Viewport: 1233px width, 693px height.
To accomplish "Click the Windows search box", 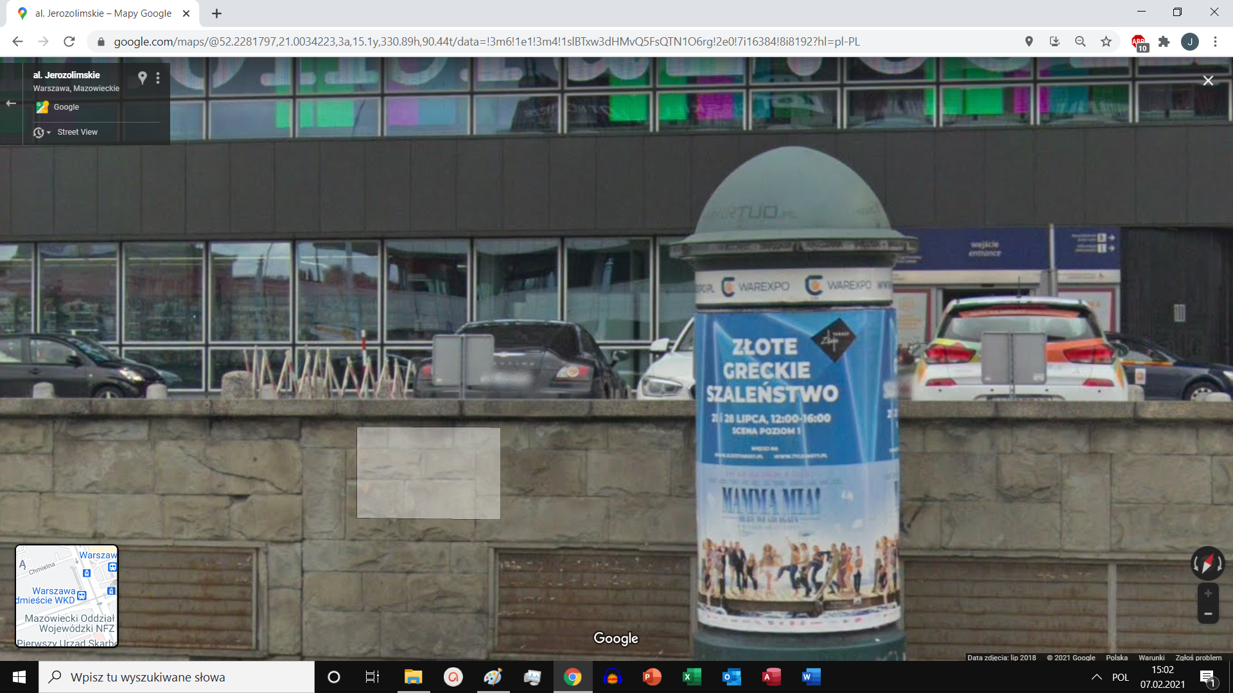I will pyautogui.click(x=177, y=677).
